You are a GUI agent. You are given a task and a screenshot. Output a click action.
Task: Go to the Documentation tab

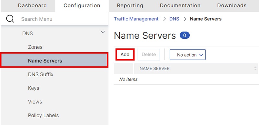180,6
